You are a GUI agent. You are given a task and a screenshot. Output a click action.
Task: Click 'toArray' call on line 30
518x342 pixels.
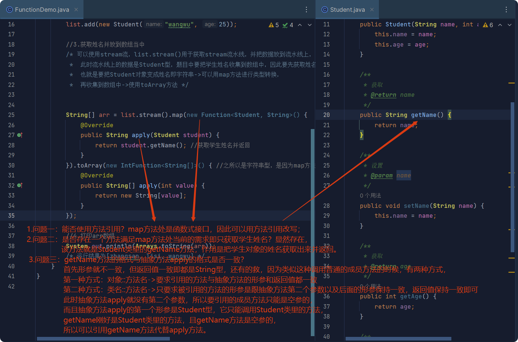tap(90, 166)
